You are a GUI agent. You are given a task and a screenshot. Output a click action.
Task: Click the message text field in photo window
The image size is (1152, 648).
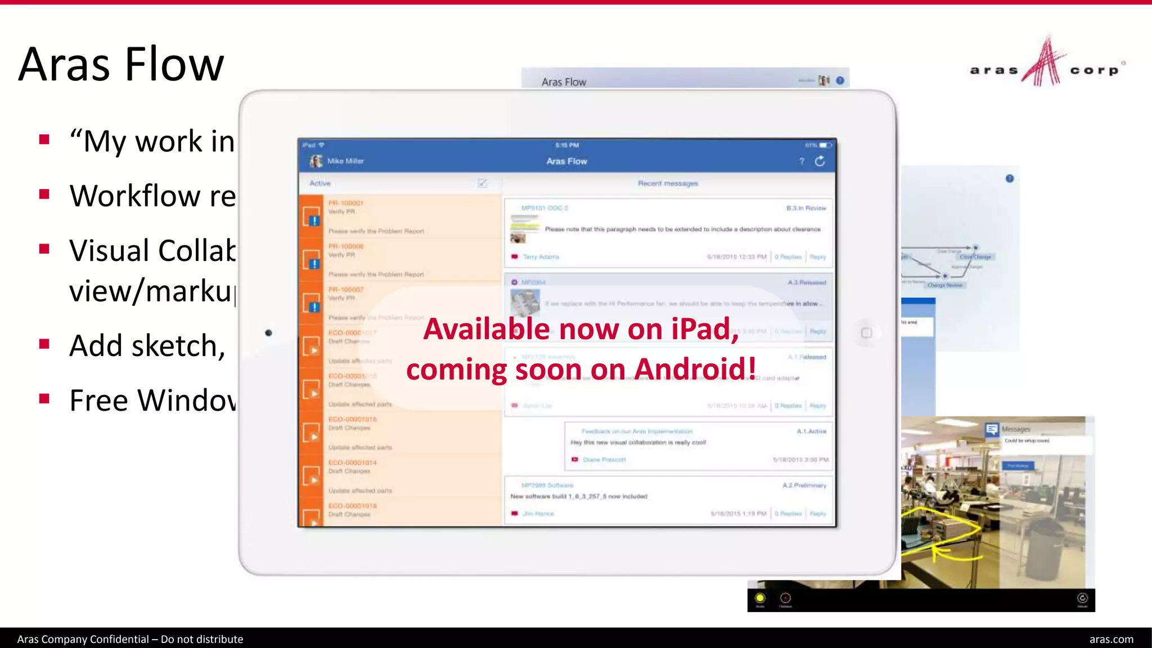pos(1046,444)
